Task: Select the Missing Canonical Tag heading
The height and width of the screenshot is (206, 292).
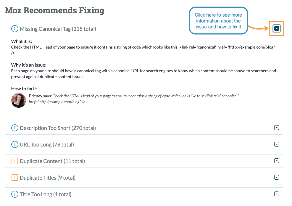Action: [57, 29]
